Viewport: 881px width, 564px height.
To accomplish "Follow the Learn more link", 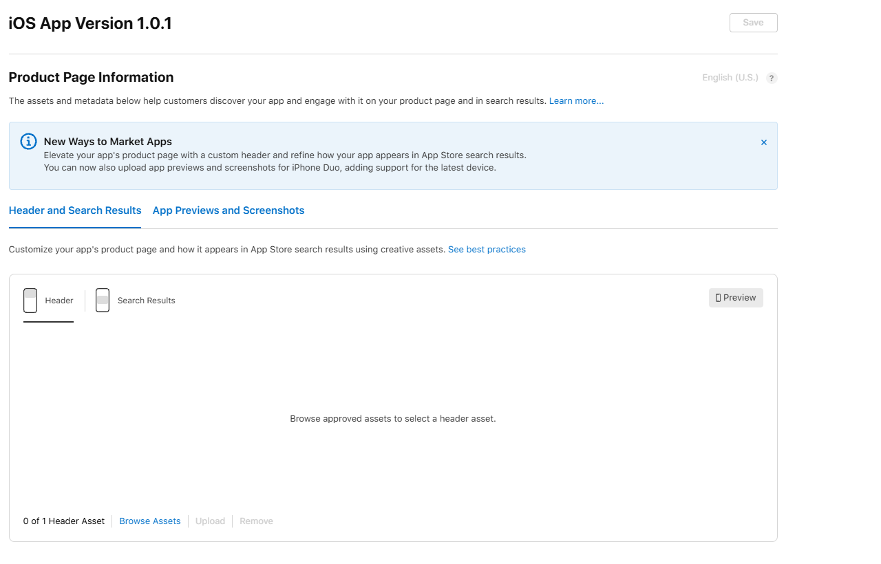I will 577,101.
